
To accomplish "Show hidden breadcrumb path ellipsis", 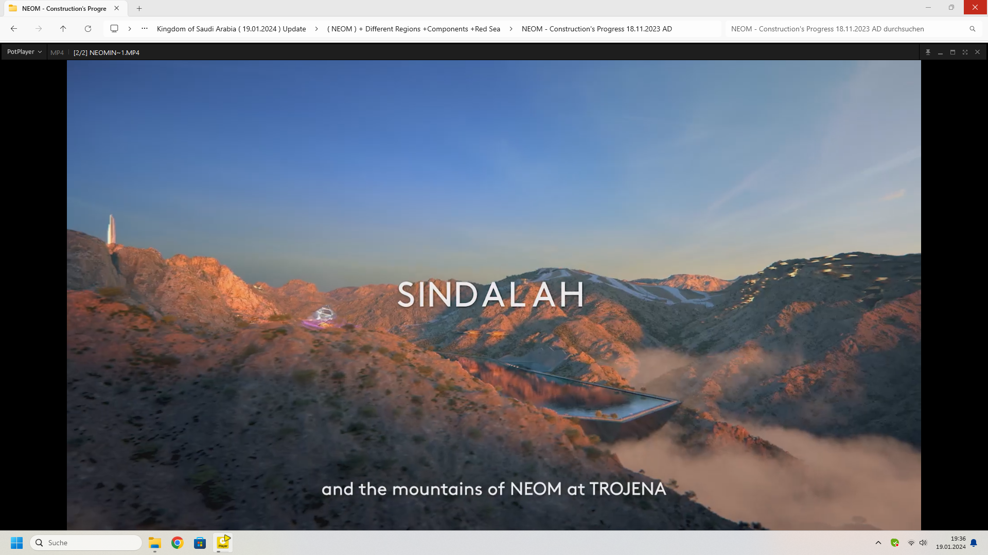I will pos(145,29).
